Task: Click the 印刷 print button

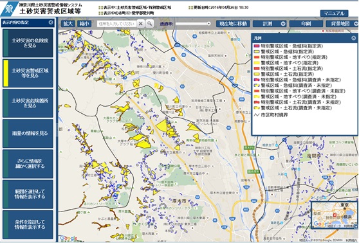Action: pos(306,24)
